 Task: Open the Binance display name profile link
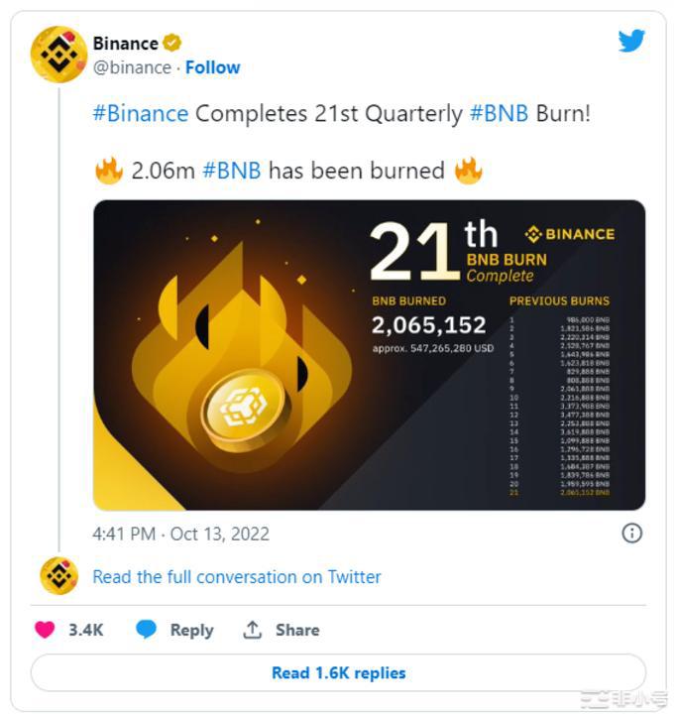tap(125, 43)
